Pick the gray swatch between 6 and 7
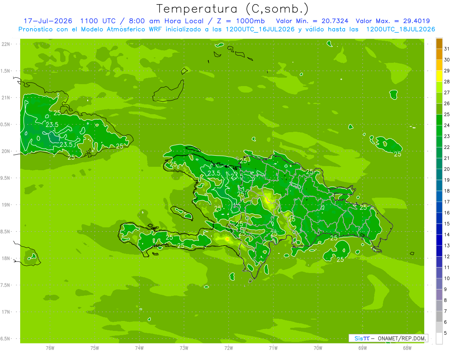The width and height of the screenshot is (457, 353). [439, 317]
